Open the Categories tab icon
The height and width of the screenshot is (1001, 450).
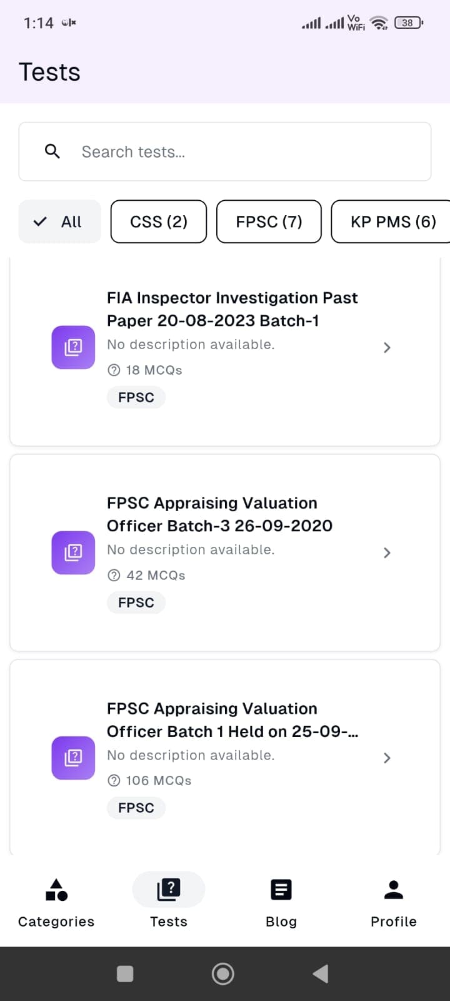pyautogui.click(x=56, y=890)
